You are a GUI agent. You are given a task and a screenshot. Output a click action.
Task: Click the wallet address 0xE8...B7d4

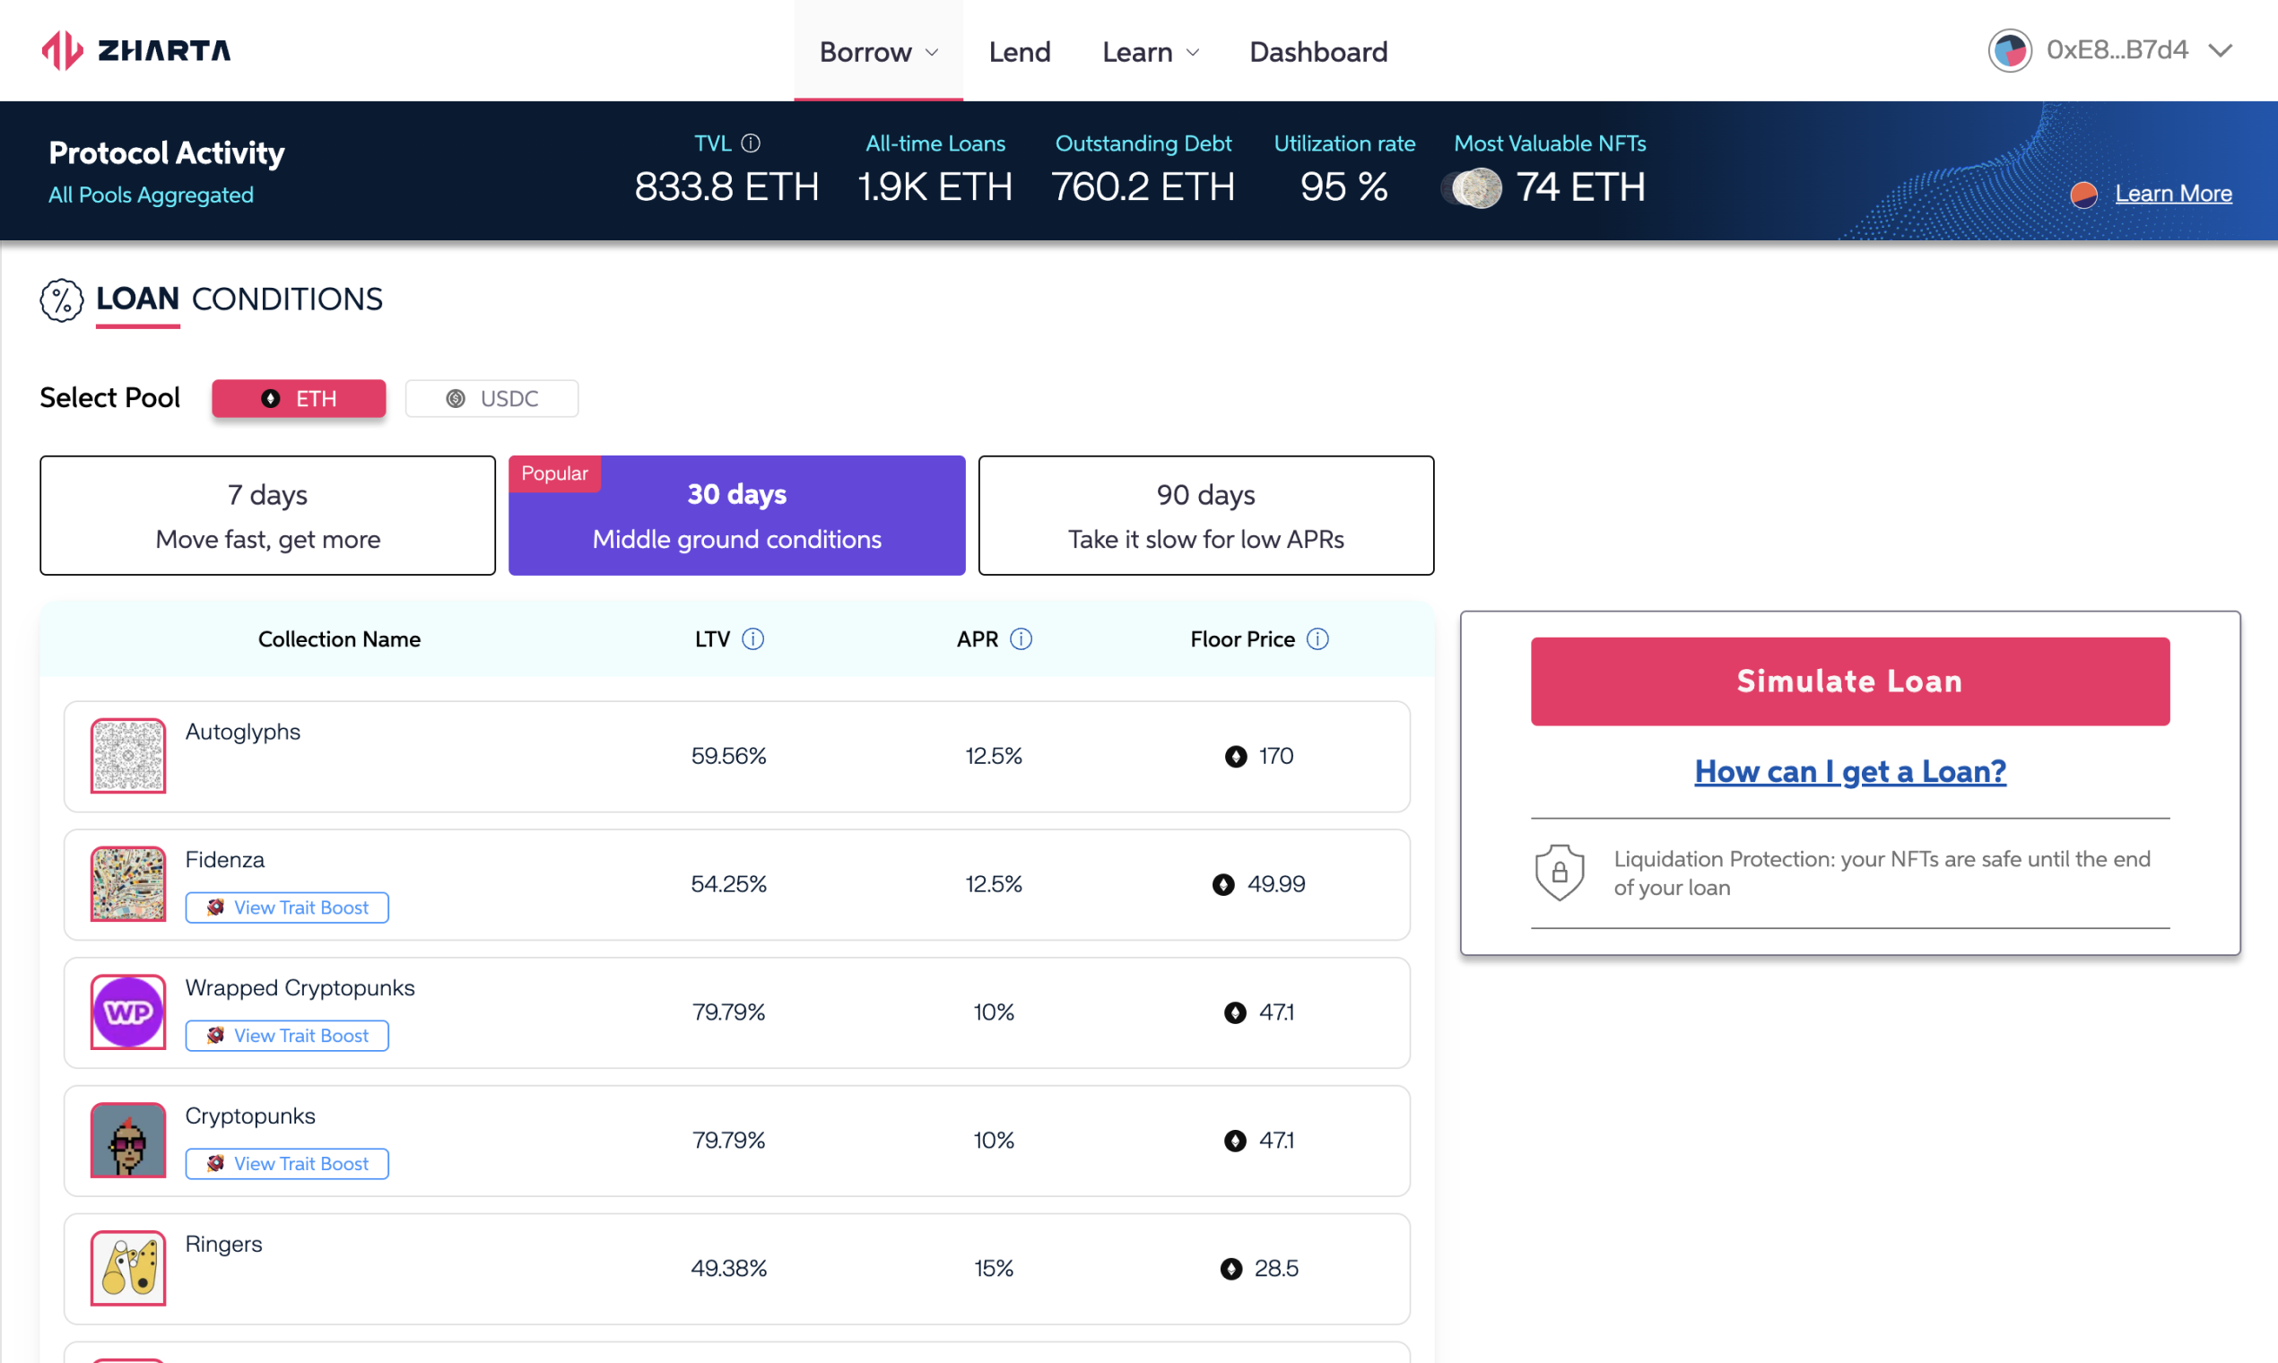click(2117, 49)
